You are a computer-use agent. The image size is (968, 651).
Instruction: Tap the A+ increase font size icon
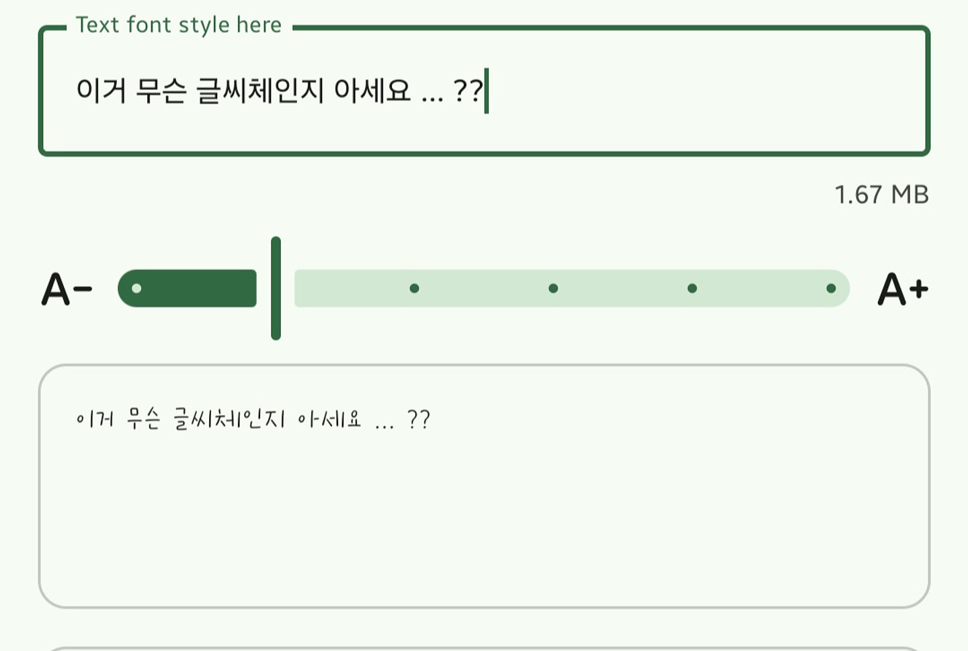tap(903, 289)
